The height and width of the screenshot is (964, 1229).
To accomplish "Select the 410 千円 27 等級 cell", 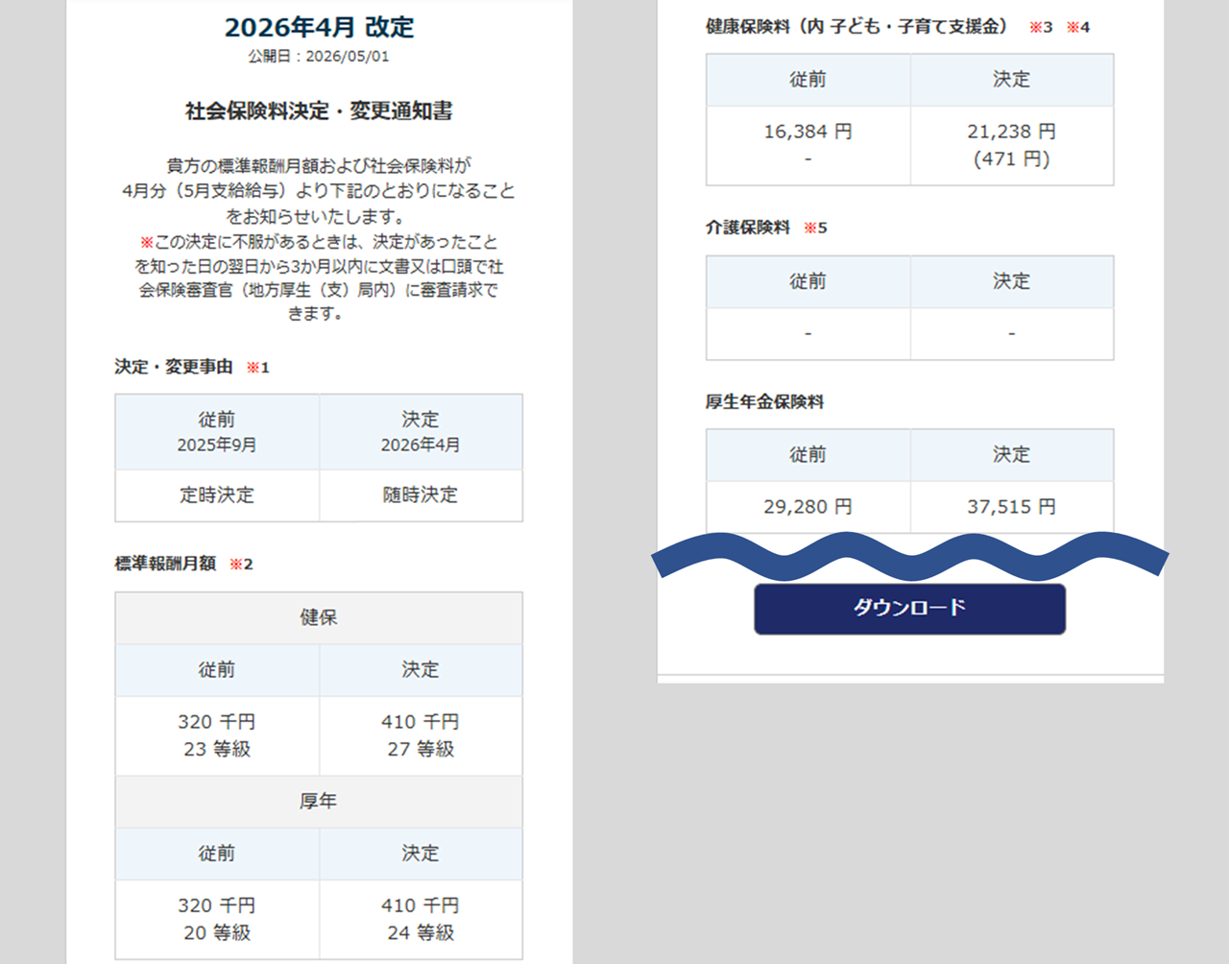I will (421, 735).
